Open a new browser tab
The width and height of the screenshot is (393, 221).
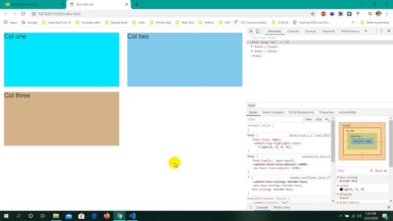136,4
